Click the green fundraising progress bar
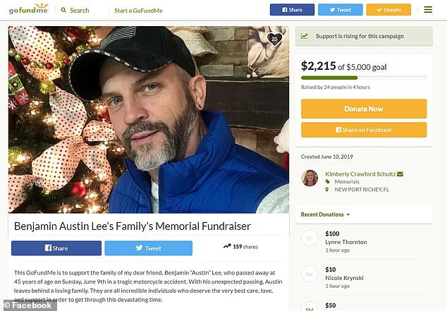The width and height of the screenshot is (447, 311). 363,78
